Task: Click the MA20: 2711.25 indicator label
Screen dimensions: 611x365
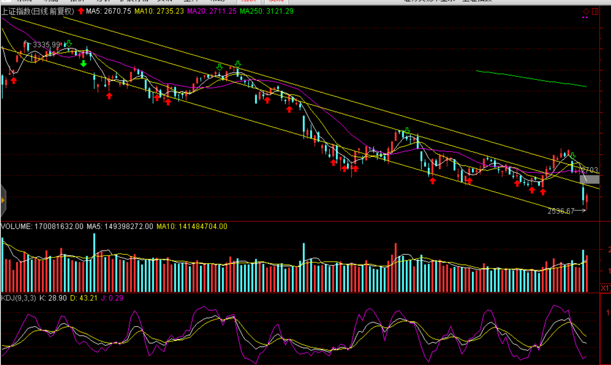Action: click(212, 11)
